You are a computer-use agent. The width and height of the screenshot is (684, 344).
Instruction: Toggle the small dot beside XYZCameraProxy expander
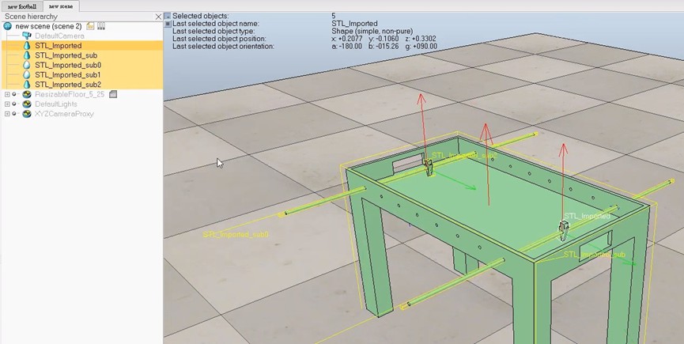[x=14, y=114]
